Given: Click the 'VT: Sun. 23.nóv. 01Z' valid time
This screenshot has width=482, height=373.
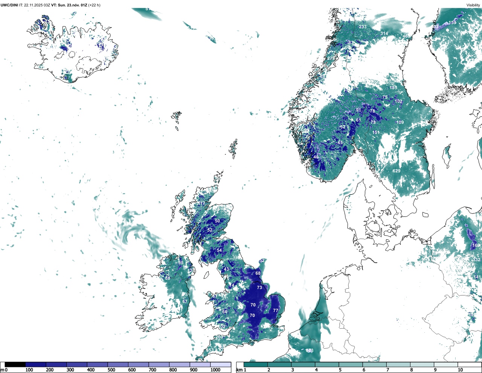Looking at the screenshot, I should pyautogui.click(x=69, y=5).
